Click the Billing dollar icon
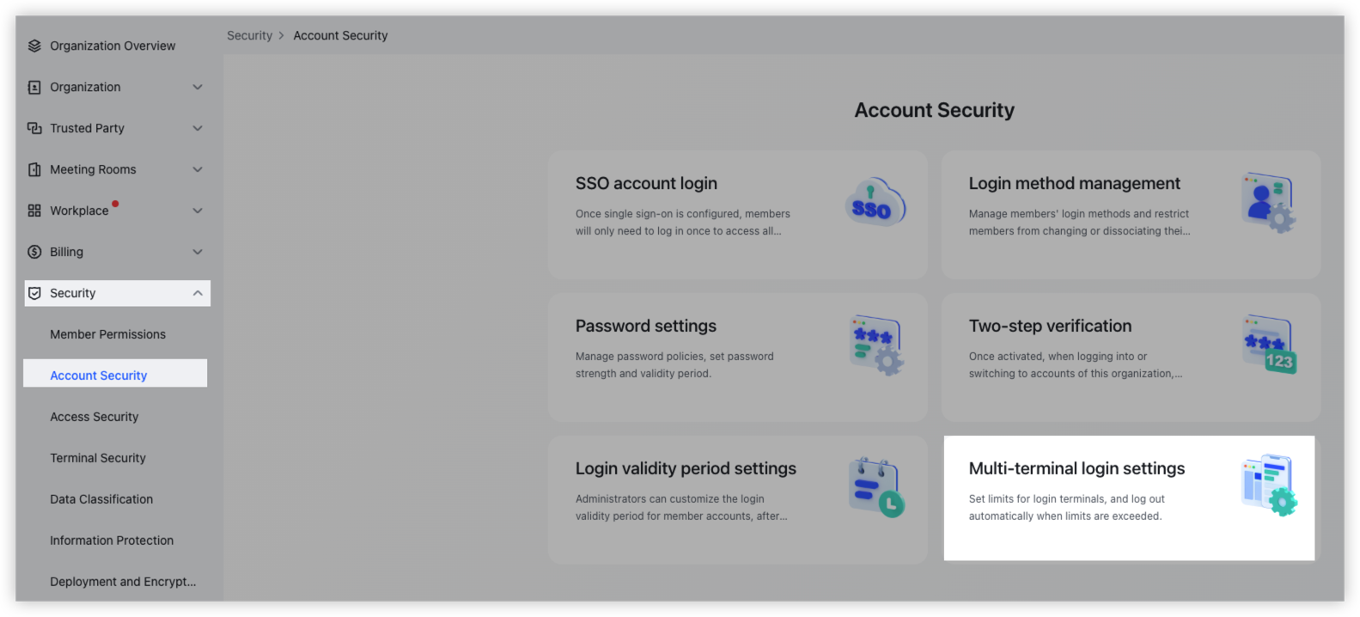The height and width of the screenshot is (617, 1360). click(34, 252)
